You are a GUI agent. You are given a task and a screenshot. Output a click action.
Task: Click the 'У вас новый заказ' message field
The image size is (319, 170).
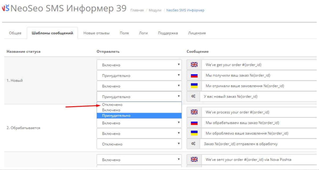point(258,97)
